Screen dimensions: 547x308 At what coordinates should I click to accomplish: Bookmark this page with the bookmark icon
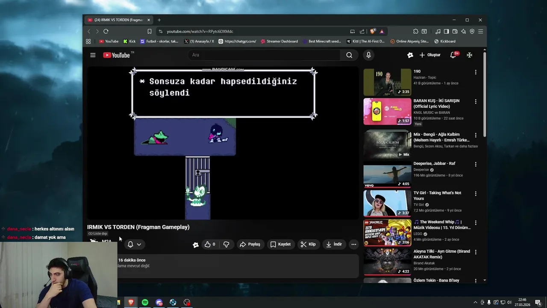(x=149, y=31)
